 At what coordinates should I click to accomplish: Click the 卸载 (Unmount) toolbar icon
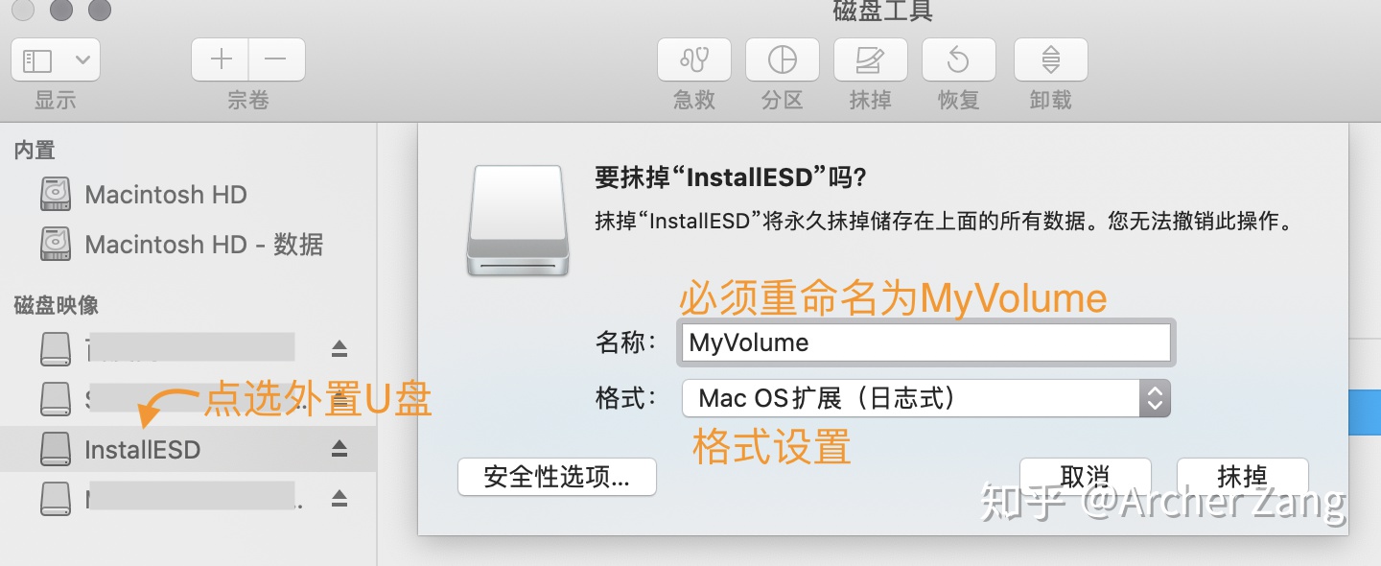[1049, 59]
